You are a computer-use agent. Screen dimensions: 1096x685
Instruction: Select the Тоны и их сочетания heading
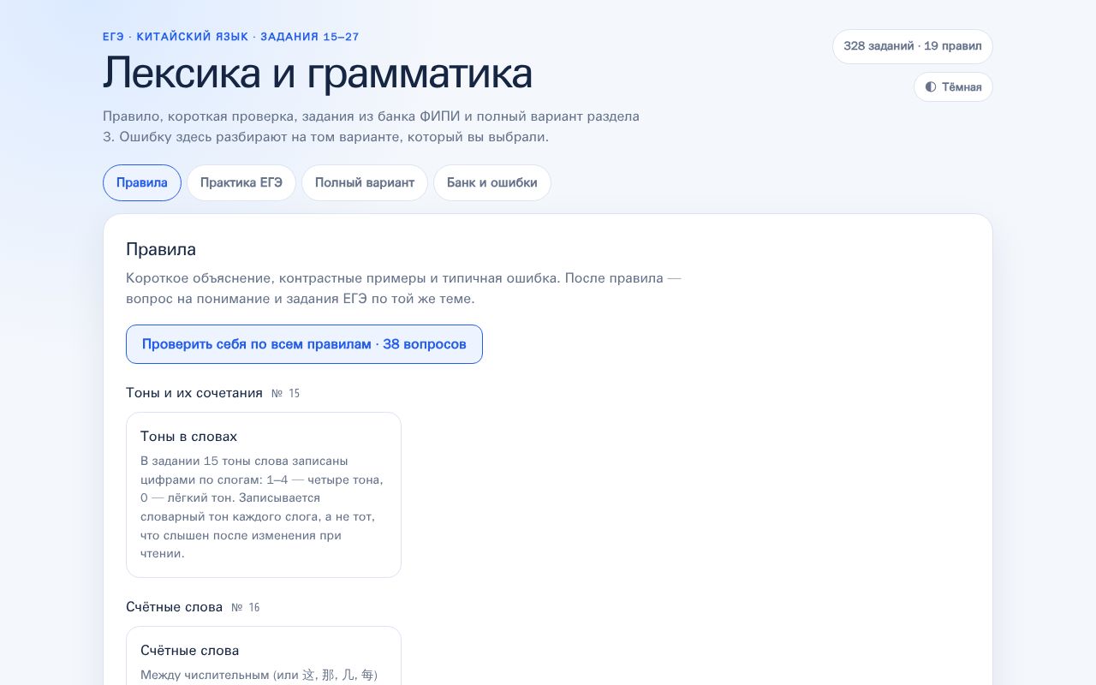click(194, 393)
